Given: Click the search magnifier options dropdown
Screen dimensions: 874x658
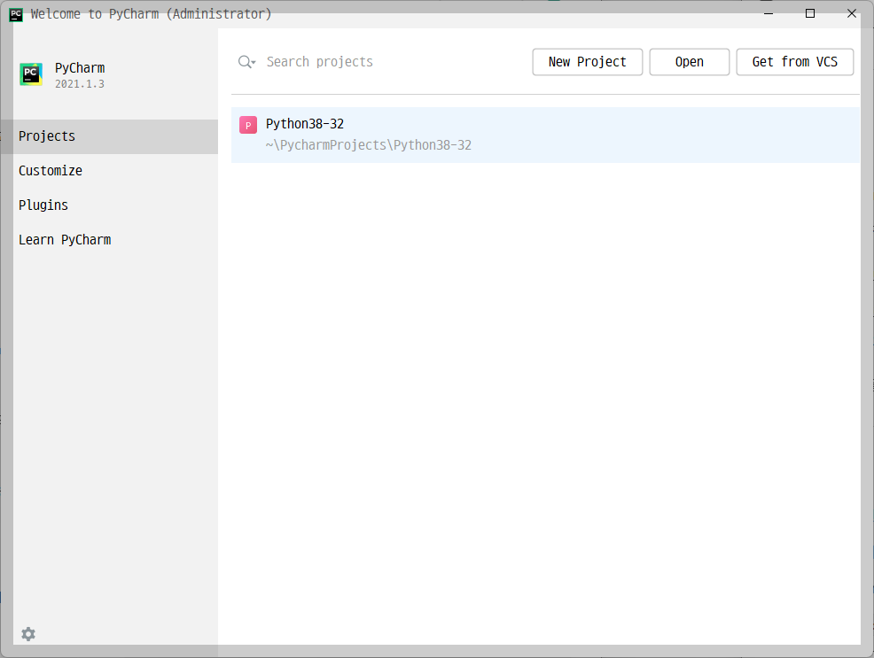Looking at the screenshot, I should [x=246, y=62].
